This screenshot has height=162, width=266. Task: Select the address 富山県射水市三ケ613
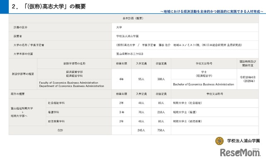coord(130,54)
